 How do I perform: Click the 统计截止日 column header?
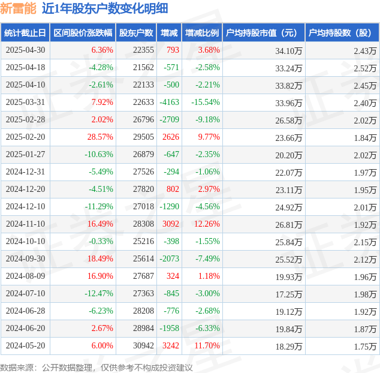tap(25, 33)
